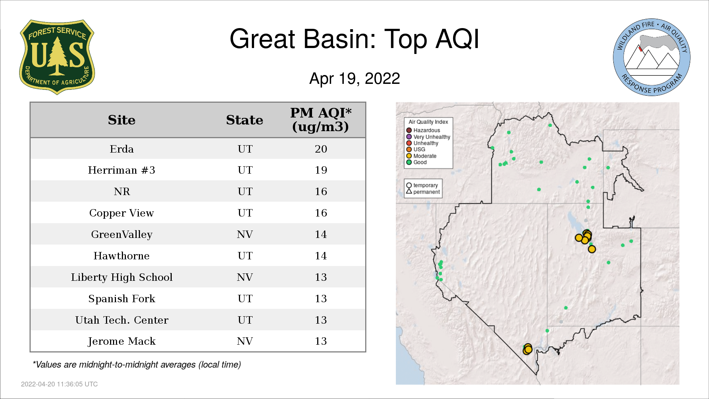709x399 pixels.
Task: Click the 'Apr 19, 2022' date text
Action: [x=354, y=79]
